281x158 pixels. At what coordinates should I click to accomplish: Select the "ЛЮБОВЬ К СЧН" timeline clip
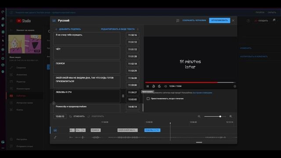pyautogui.click(x=152, y=130)
